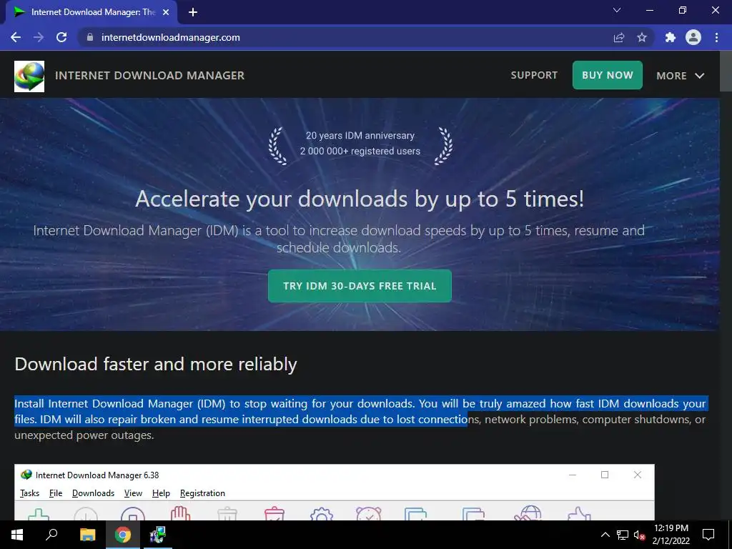Screen dimensions: 732x549
Task: Open the SUPPORT page link
Action: point(534,75)
